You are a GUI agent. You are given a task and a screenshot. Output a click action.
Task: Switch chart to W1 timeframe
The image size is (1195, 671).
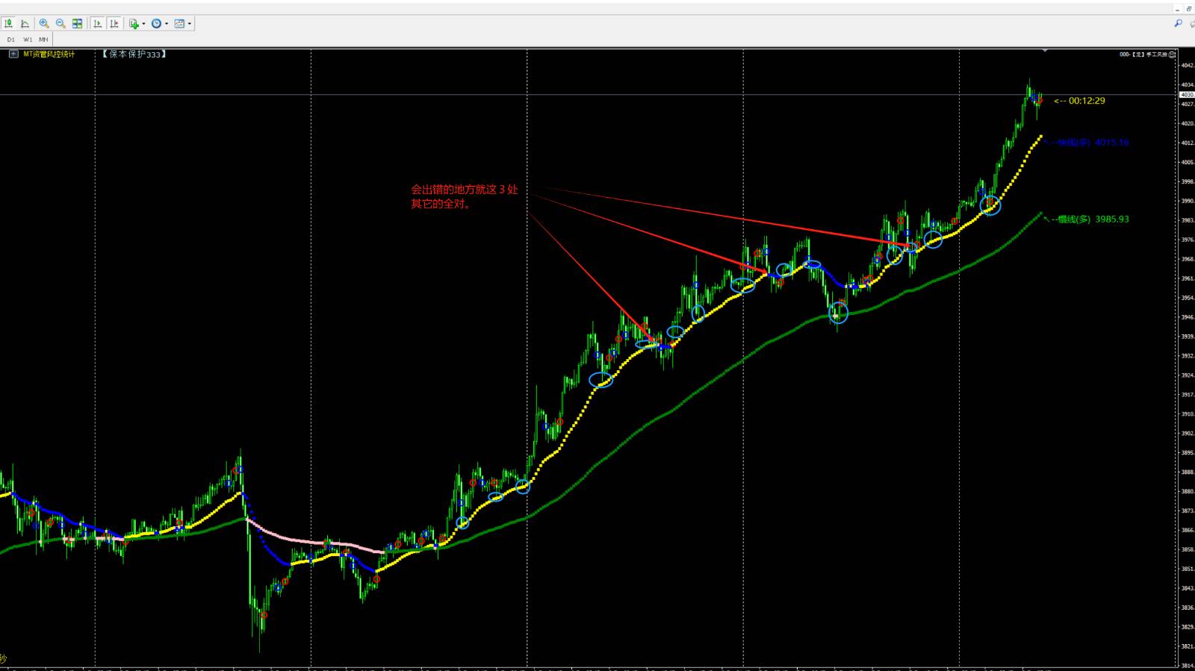point(28,40)
